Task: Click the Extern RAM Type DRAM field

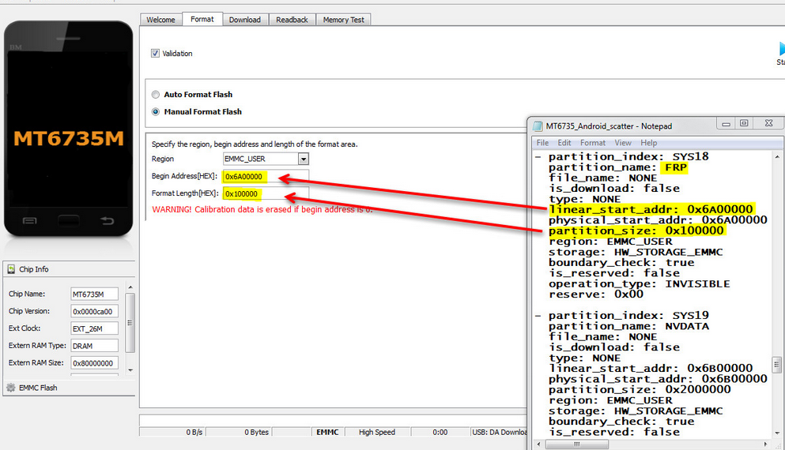Action: click(x=95, y=346)
